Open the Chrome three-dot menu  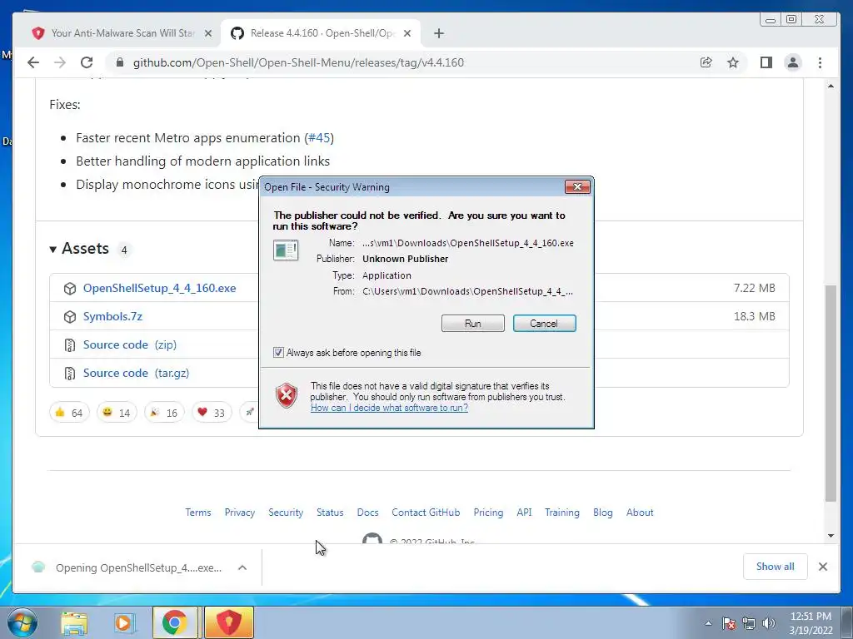(x=820, y=62)
